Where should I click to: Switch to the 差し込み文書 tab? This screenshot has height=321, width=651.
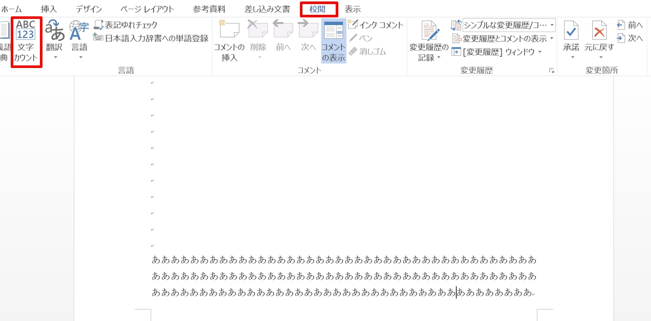click(267, 9)
